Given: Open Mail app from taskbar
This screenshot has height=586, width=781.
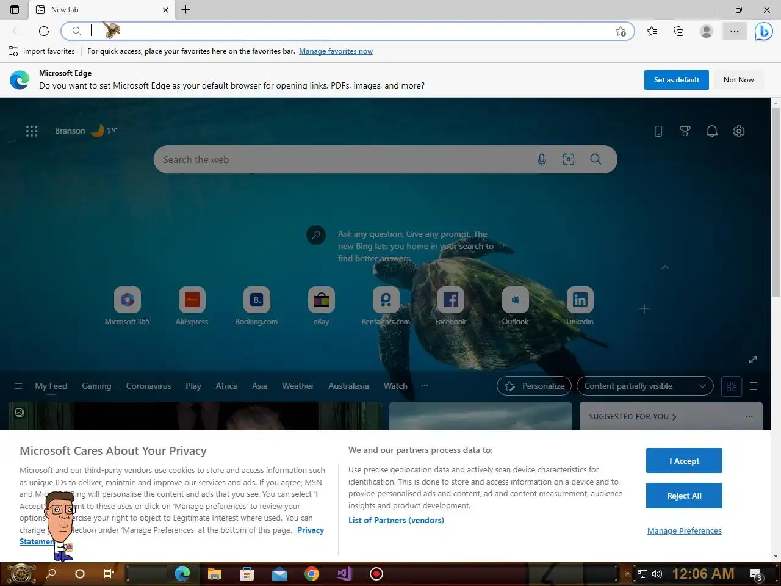Looking at the screenshot, I should 279,574.
